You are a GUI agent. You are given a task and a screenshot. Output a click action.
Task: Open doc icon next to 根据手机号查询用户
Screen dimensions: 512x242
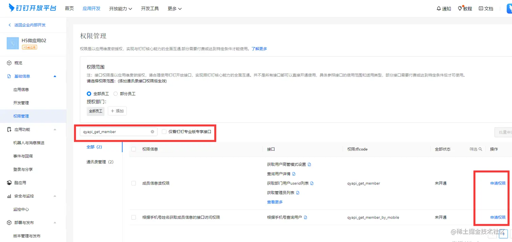pyautogui.click(x=305, y=217)
